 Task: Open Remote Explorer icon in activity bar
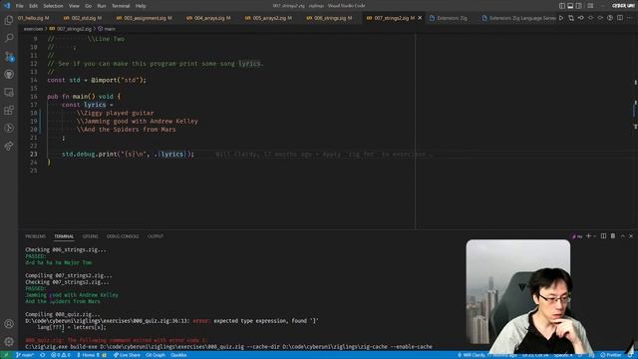(x=9, y=93)
